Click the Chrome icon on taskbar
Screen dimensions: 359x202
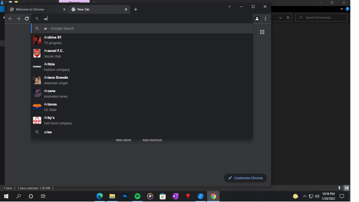pos(213,196)
